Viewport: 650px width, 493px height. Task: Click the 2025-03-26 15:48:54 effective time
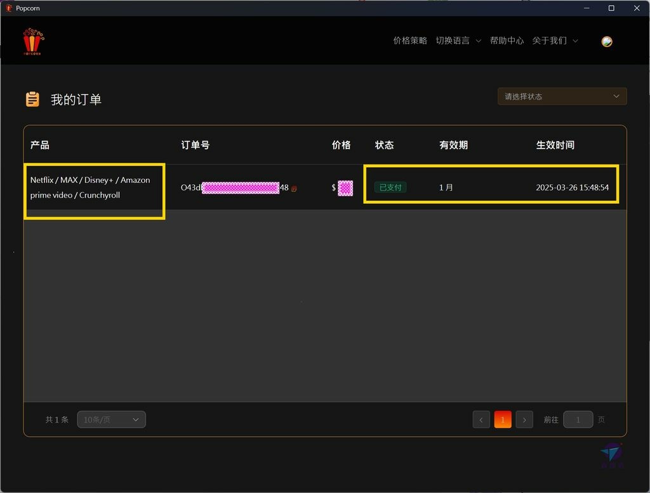pos(572,187)
